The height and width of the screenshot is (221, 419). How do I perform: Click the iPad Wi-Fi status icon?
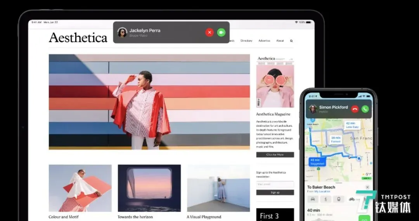[x=296, y=22]
